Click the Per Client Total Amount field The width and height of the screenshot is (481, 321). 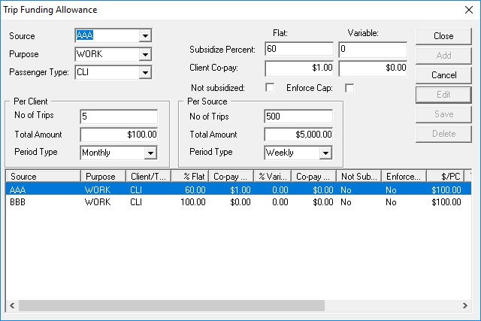coord(119,135)
